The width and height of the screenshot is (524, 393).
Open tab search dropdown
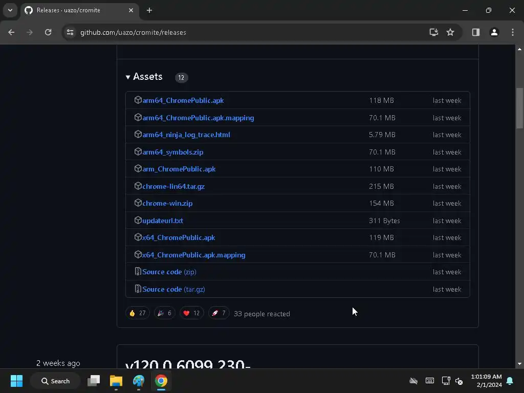10,10
